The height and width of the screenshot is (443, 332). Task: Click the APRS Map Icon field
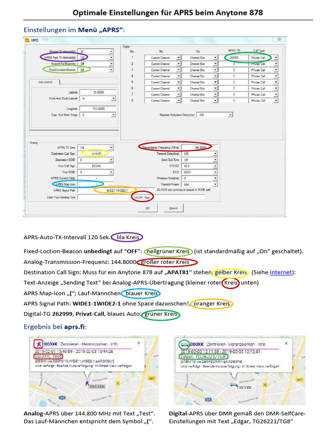pos(96,184)
